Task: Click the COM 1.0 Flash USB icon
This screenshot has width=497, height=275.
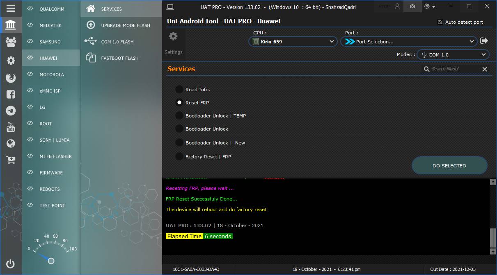Action: (x=91, y=41)
